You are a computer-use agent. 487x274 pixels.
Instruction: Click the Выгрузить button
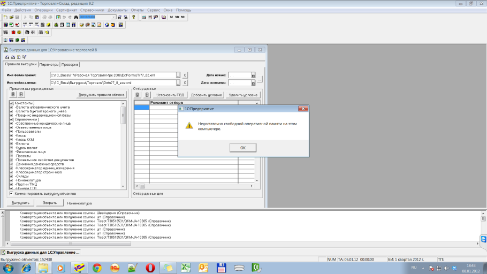21,203
